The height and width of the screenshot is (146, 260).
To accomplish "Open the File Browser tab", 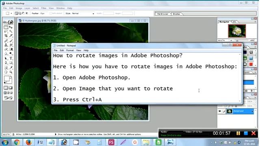I will [162, 14].
